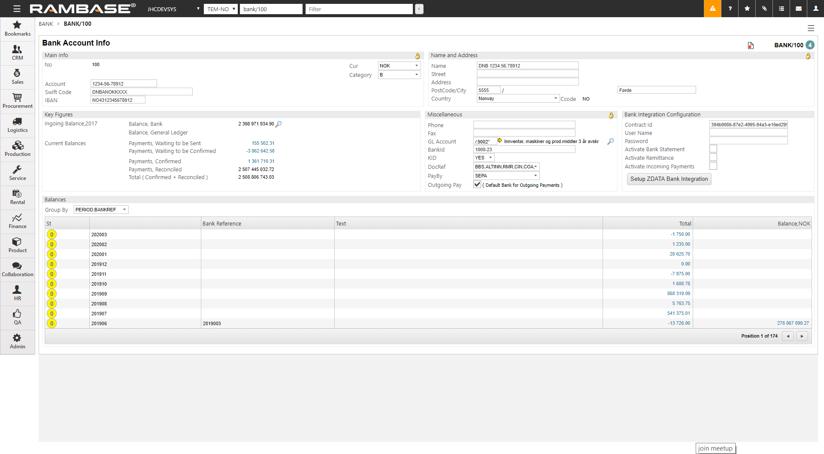This screenshot has width=824, height=454.
Task: Open the hamburger menu beside RamBase logo
Action: click(17, 9)
